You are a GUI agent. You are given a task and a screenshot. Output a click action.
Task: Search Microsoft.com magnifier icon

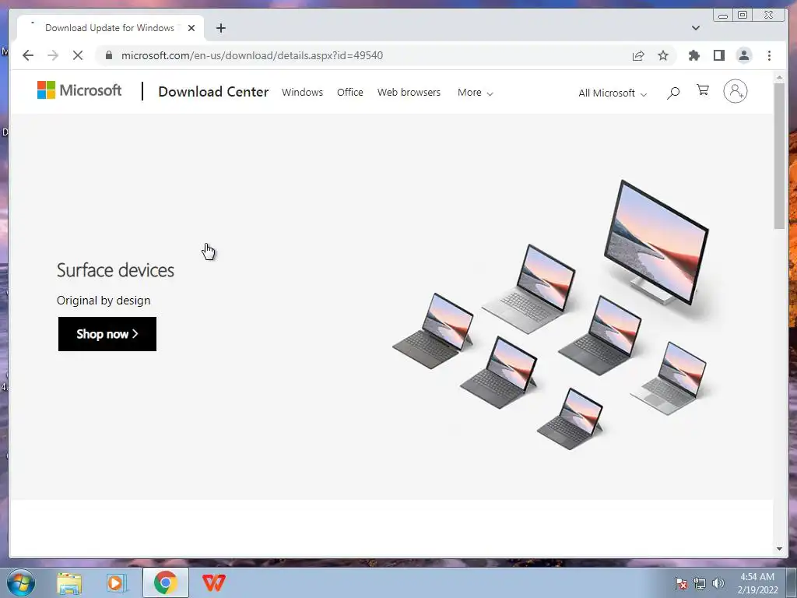tap(673, 93)
